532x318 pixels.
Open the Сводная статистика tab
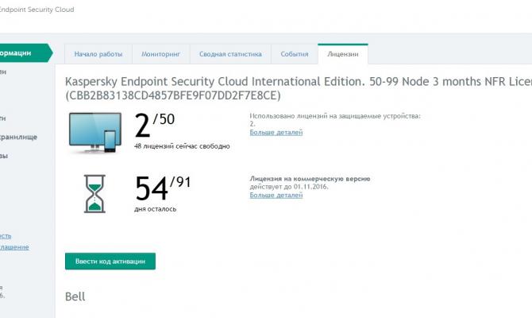tap(230, 54)
